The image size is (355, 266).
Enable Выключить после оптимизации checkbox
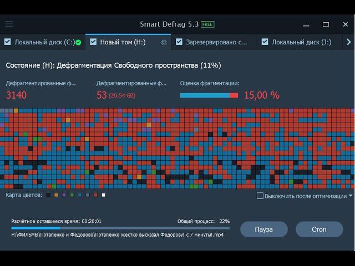pyautogui.click(x=260, y=196)
